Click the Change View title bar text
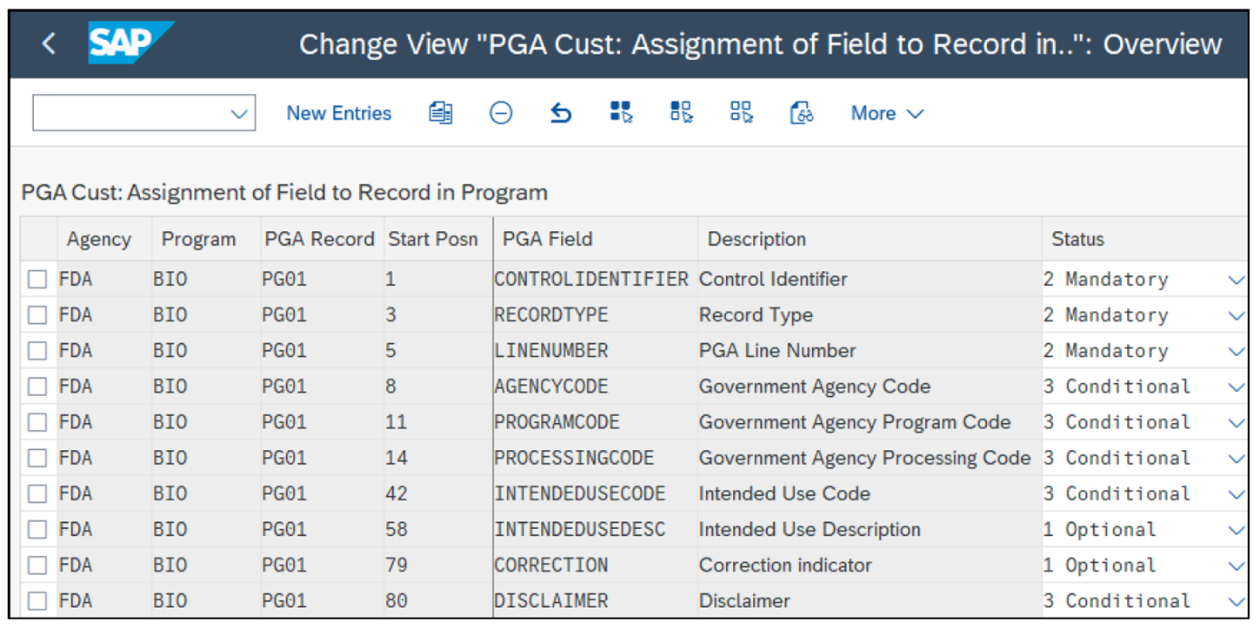This screenshot has width=1260, height=628. [x=757, y=43]
